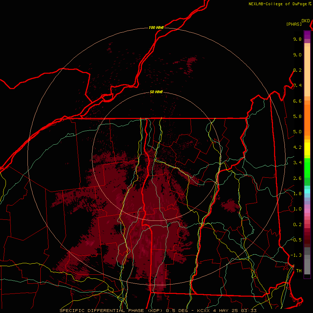The height and width of the screenshot is (313, 313).
Task: Click the -1.3 color scale value
Action: (296, 255)
